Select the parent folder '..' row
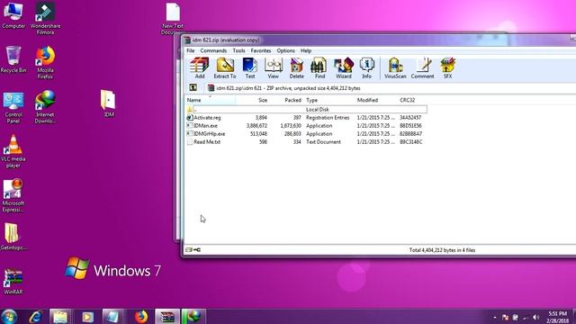Screen dimensions: 576x324 click(306, 110)
